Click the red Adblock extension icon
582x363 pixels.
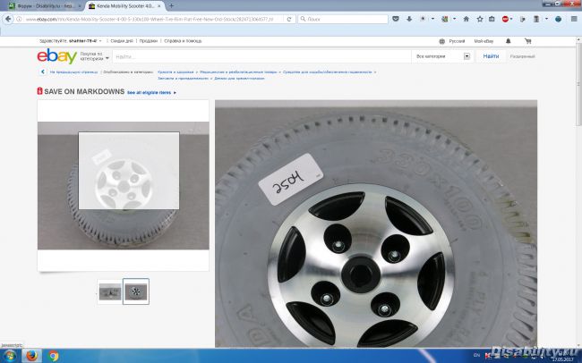click(505, 19)
